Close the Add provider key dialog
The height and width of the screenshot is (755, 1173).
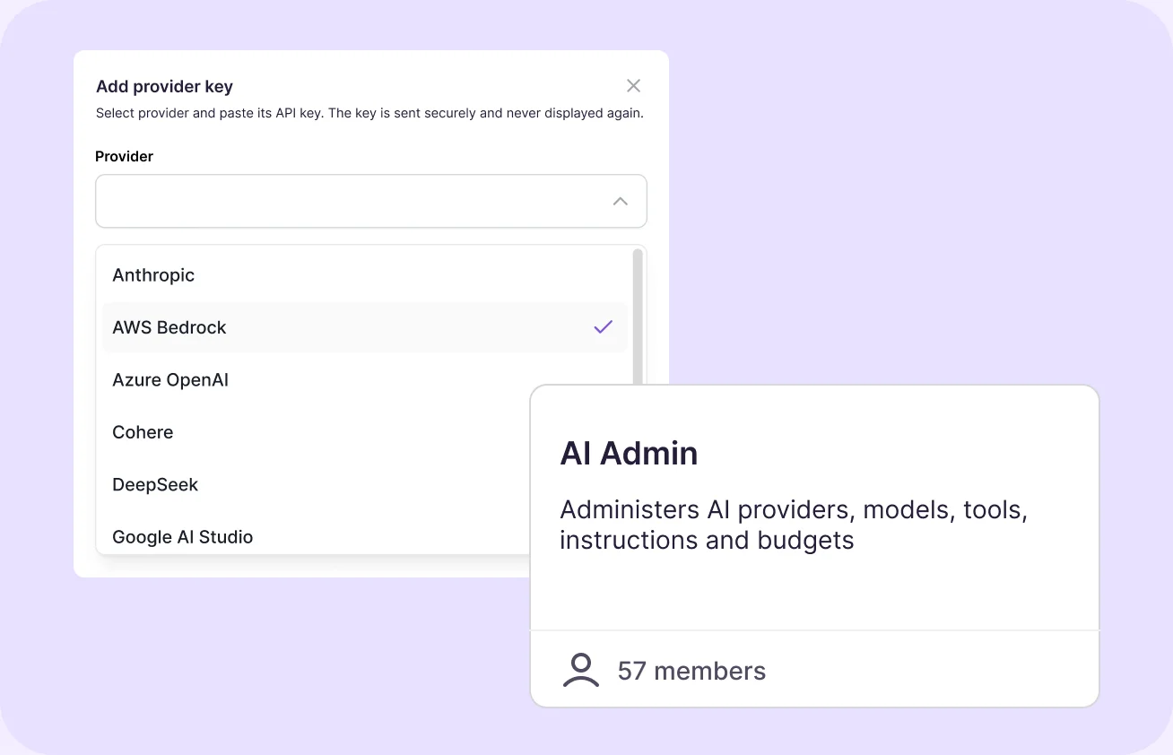click(x=633, y=86)
